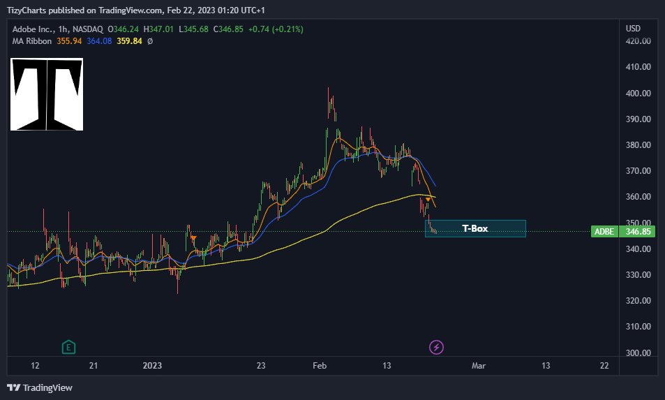Screen dimensions: 665x400
Task: Click the open value O346.24
Action: click(x=123, y=29)
